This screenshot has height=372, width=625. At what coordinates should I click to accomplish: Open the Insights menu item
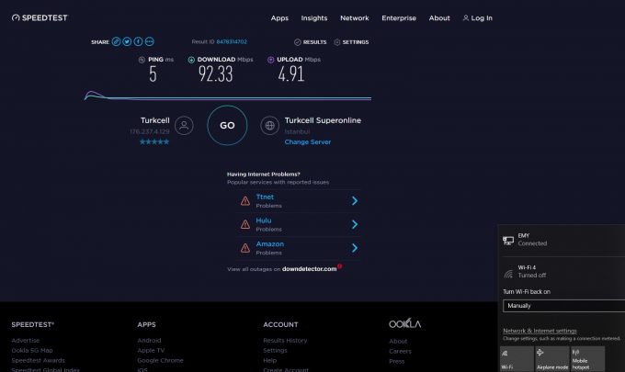pos(314,17)
